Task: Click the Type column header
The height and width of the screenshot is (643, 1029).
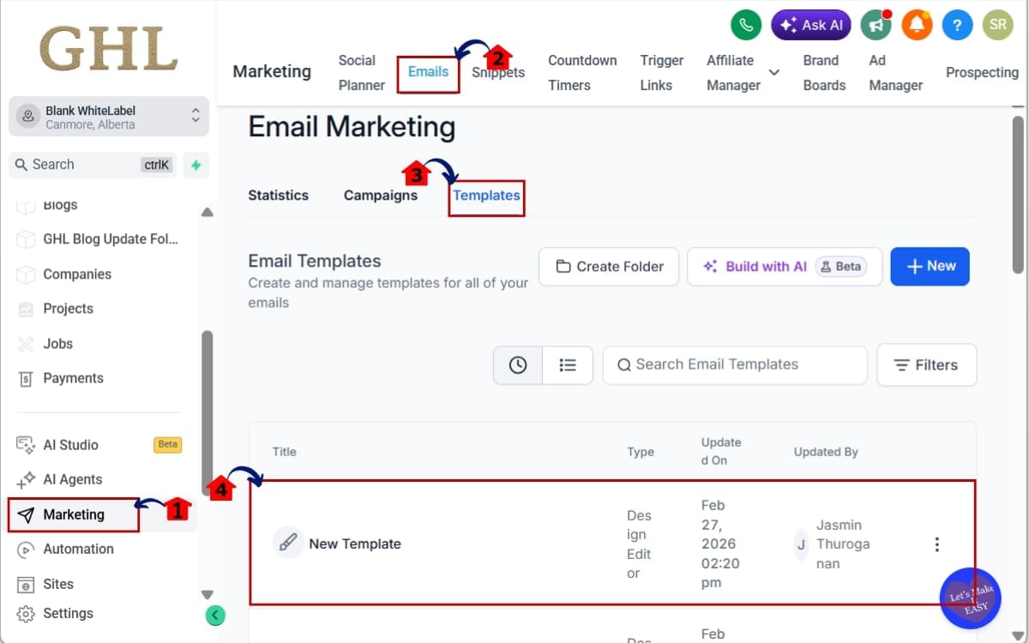Action: (x=641, y=452)
